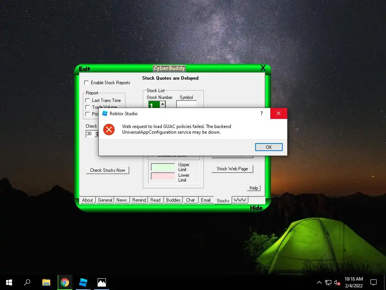Adjust the Check interval spinner arrows

[x=97, y=134]
